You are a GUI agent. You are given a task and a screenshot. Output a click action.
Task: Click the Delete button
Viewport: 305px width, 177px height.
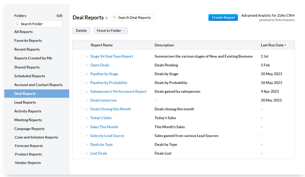point(81,31)
